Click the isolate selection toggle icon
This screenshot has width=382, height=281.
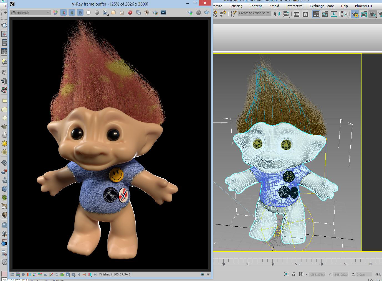click(286, 274)
